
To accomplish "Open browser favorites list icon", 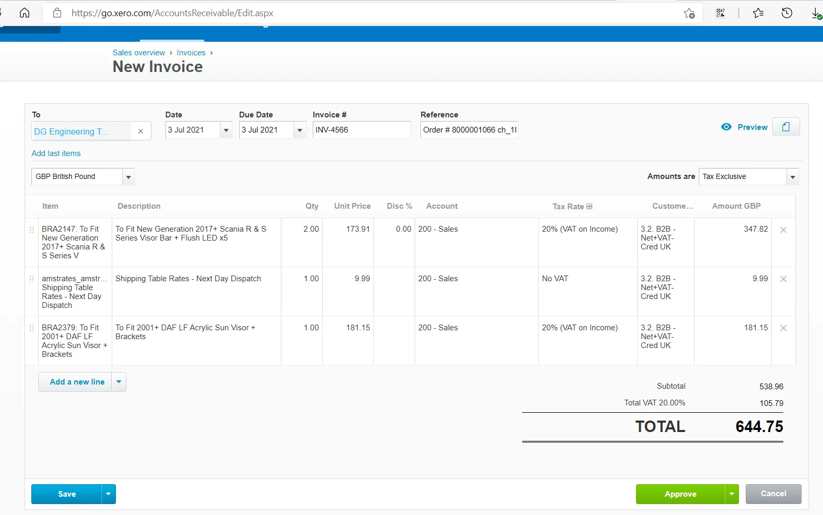I will coord(758,13).
